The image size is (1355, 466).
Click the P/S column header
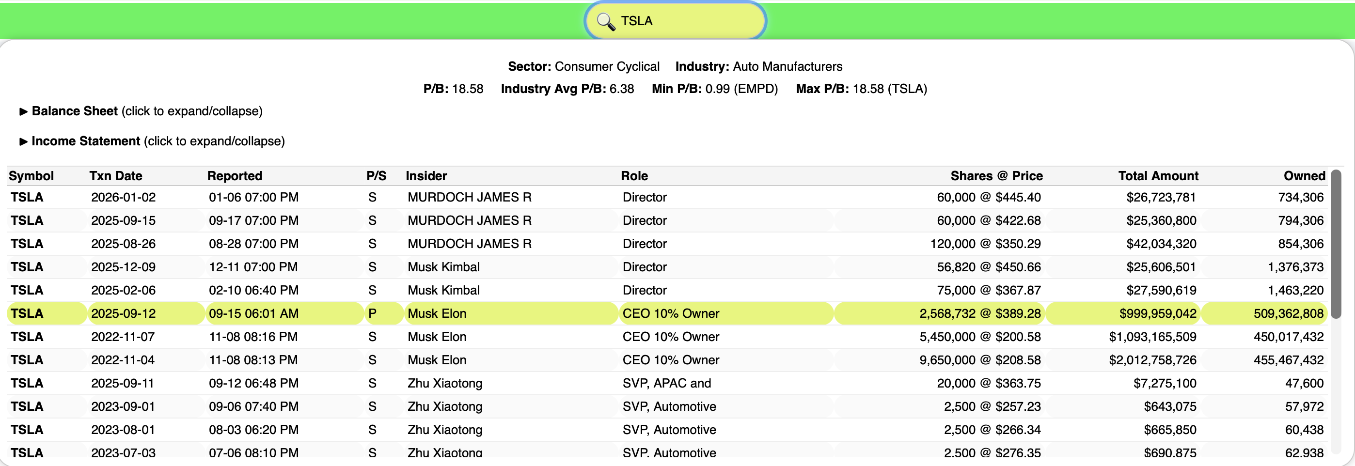377,176
